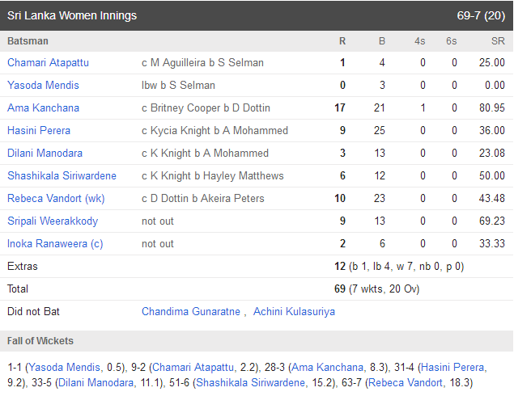This screenshot has width=514, height=396.
Task: Click Chamari Atapattu in Fall of Wickets
Action: tap(193, 367)
